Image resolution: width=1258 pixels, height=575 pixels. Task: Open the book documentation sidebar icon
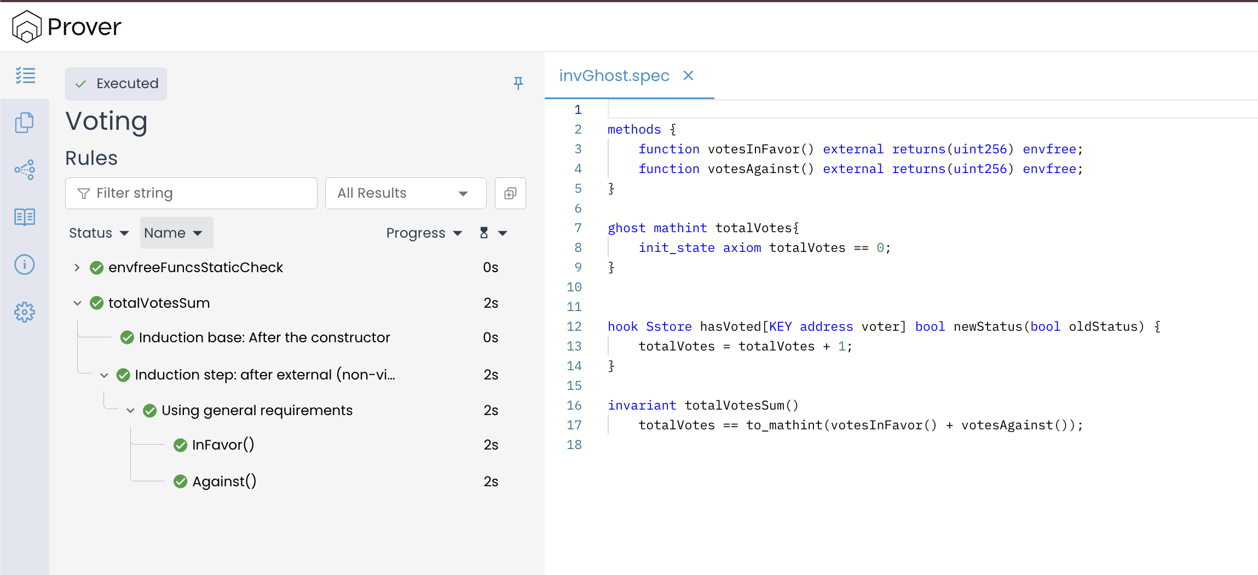pos(25,217)
